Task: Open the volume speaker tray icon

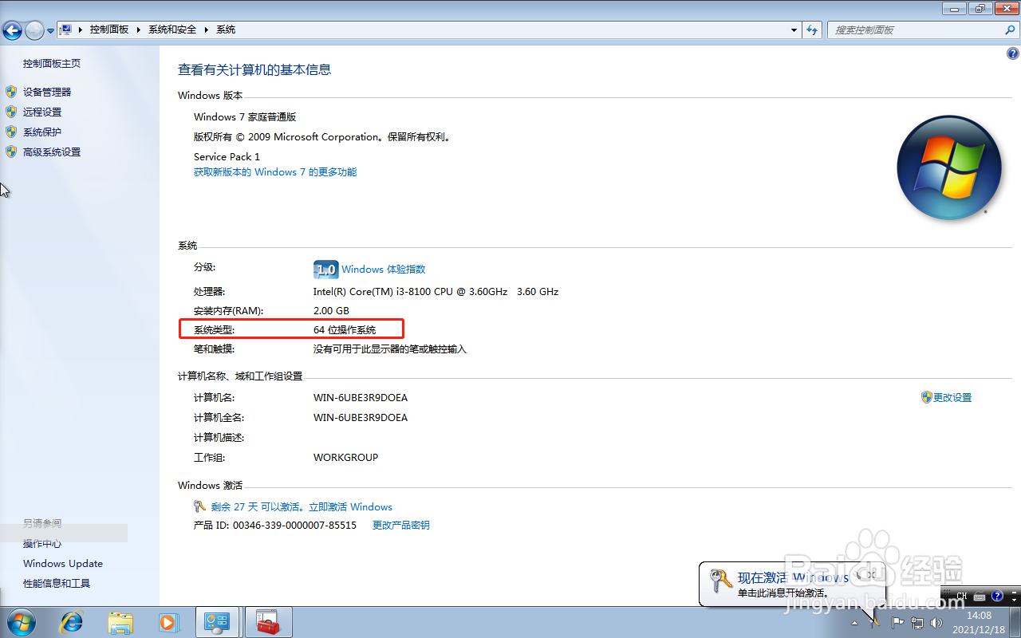Action: (x=936, y=622)
